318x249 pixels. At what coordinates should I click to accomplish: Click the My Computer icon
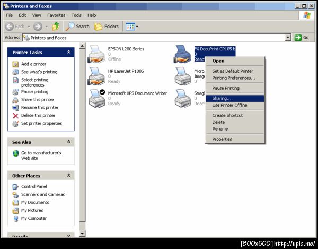pyautogui.click(x=15, y=219)
